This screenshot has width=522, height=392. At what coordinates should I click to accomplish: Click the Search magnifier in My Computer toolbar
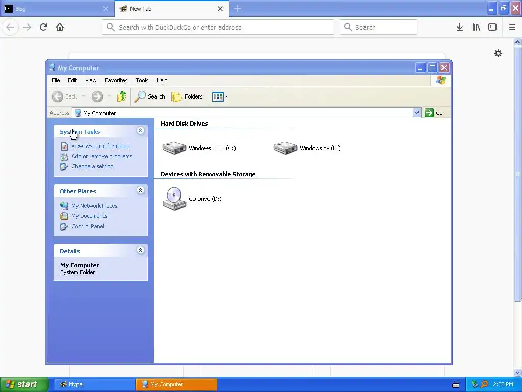pyautogui.click(x=149, y=96)
